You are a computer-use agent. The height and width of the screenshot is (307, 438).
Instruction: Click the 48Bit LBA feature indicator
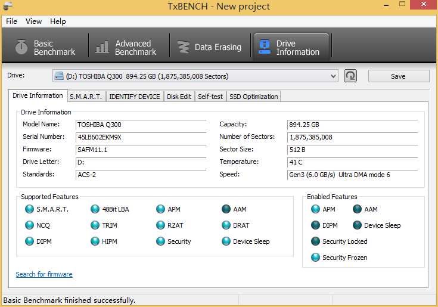pyautogui.click(x=95, y=209)
